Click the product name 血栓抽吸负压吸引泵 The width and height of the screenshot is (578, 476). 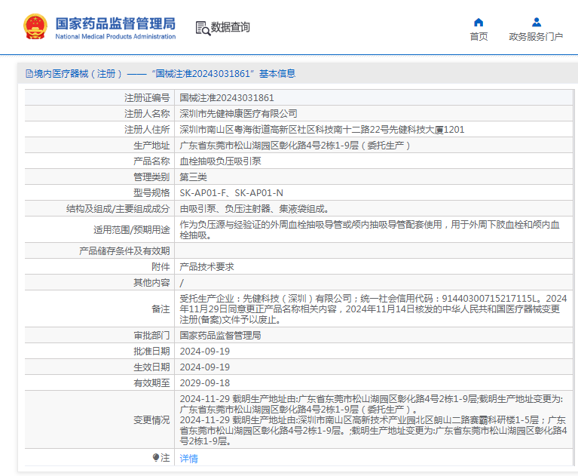point(220,161)
